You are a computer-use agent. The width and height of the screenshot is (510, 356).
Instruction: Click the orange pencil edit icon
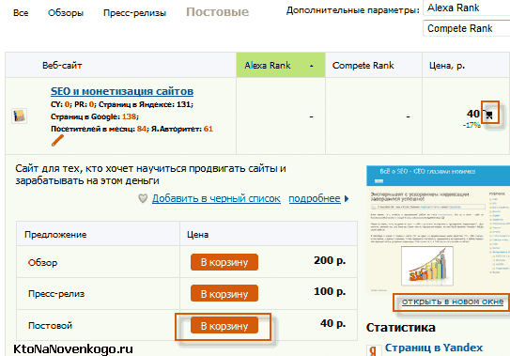click(x=57, y=141)
